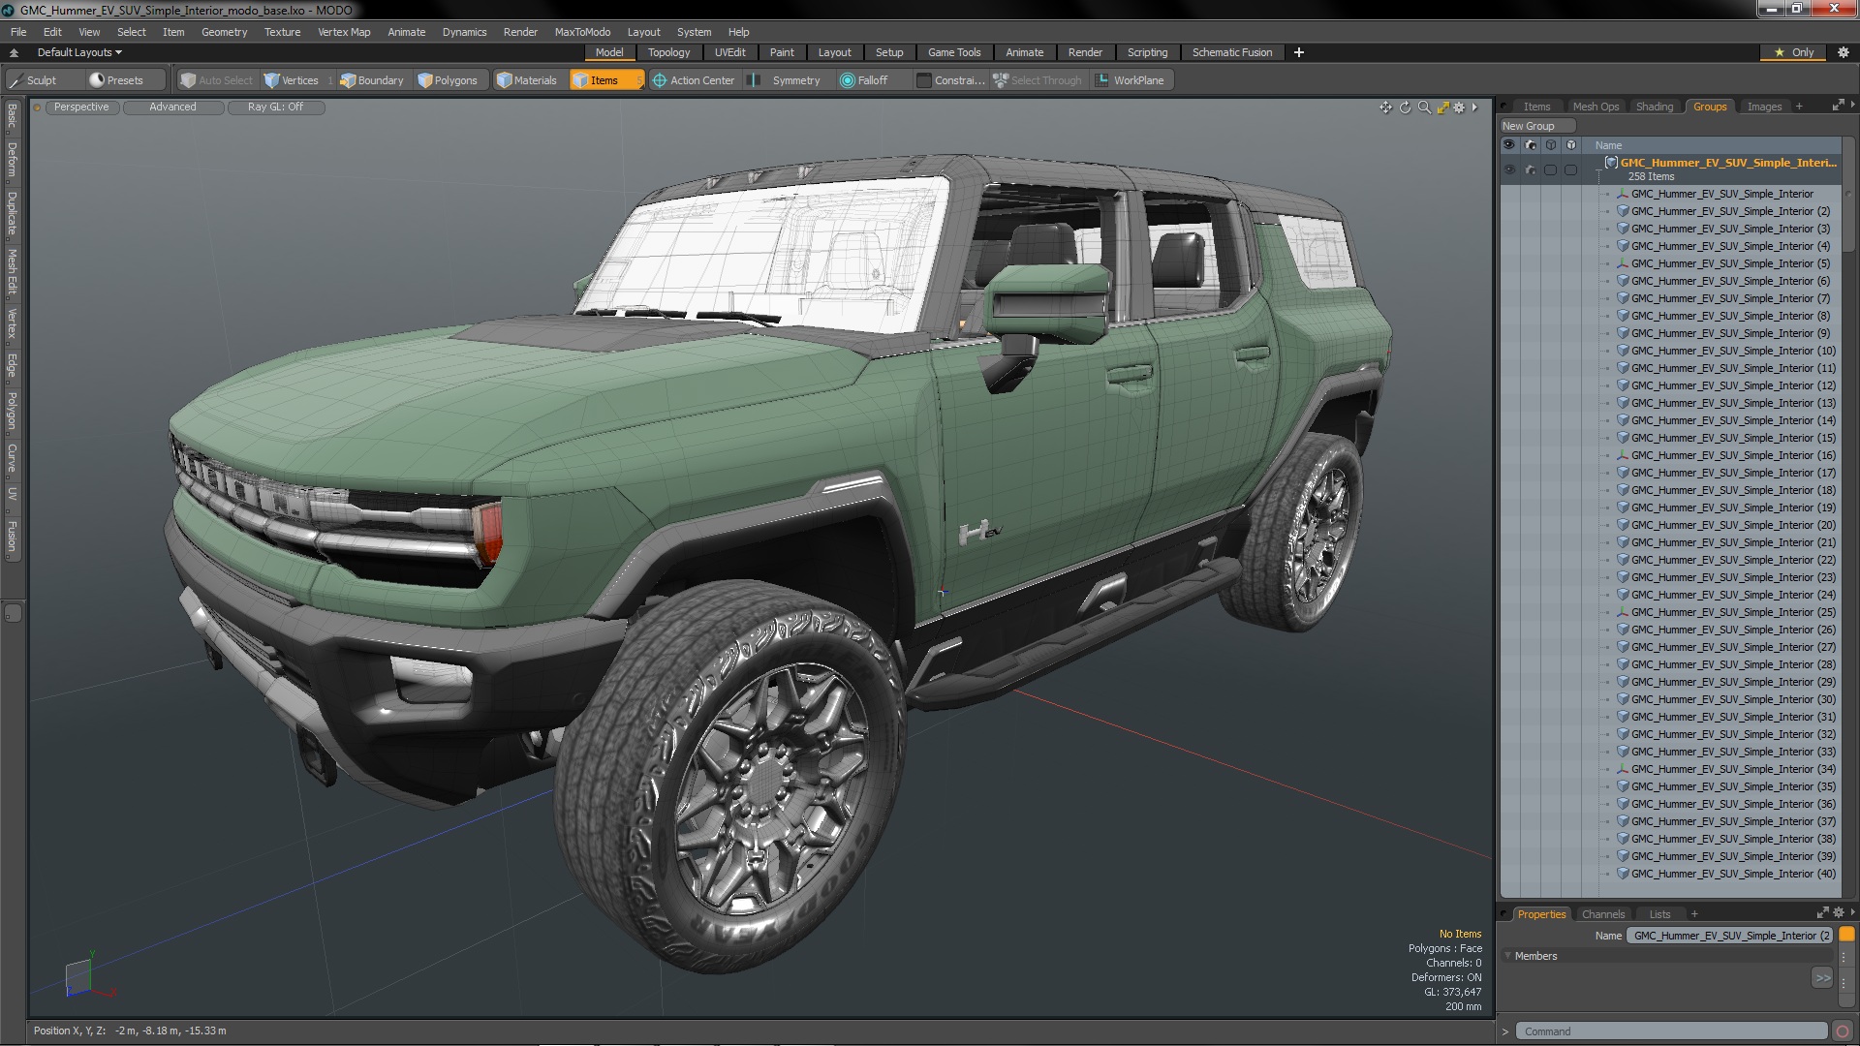
Task: Open the Properties panel side arrow menu
Action: tap(1852, 912)
